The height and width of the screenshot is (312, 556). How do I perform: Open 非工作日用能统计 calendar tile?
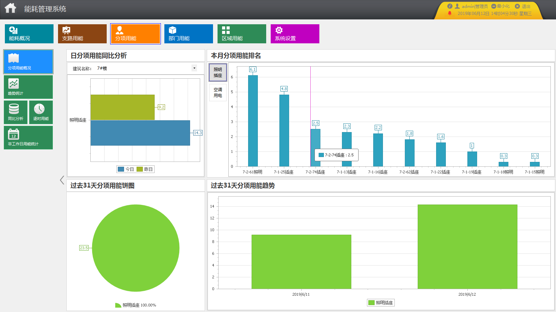tap(28, 138)
